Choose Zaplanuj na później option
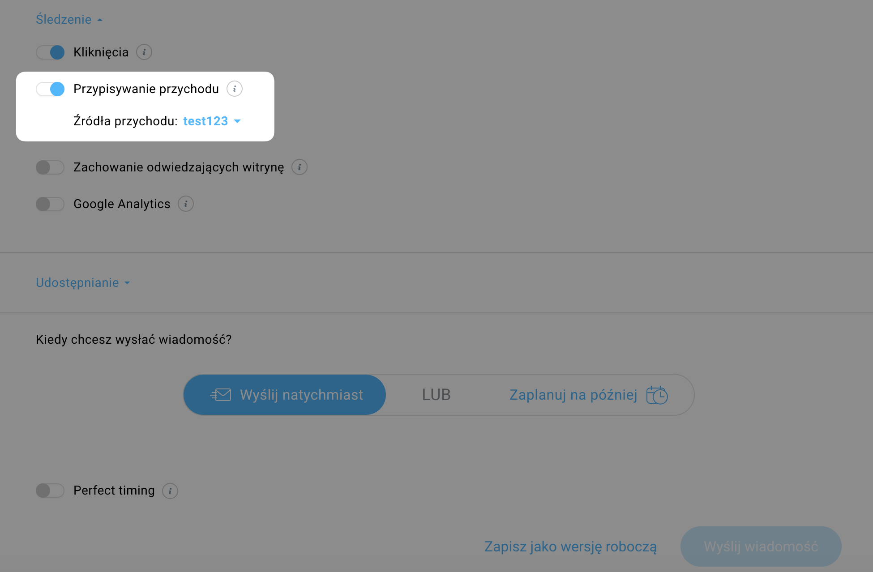The width and height of the screenshot is (873, 572). 573,395
